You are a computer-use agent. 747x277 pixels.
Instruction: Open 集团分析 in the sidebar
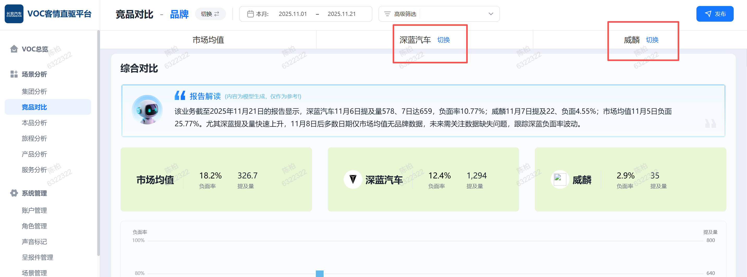(34, 92)
